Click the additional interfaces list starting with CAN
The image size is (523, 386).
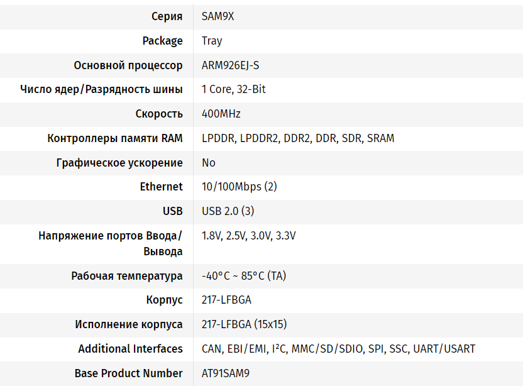click(338, 348)
